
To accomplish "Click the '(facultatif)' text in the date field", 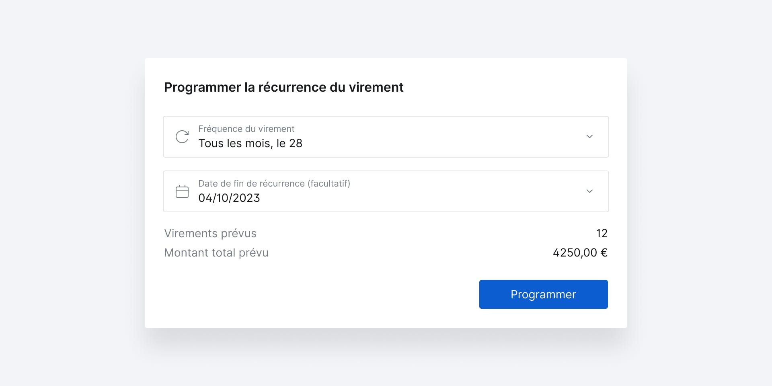I will pyautogui.click(x=329, y=184).
